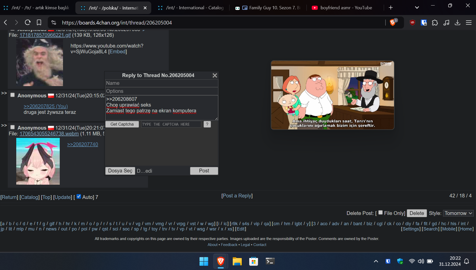Open File Explorer from the taskbar
The image size is (476, 270).
pyautogui.click(x=237, y=261)
